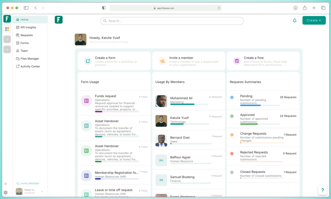Viewport: 331px width, 199px height.
Task: Open Files Manager from the sidebar
Action: [x=30, y=59]
